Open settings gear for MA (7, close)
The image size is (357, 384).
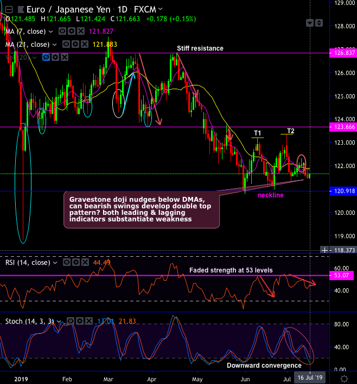click(72, 31)
